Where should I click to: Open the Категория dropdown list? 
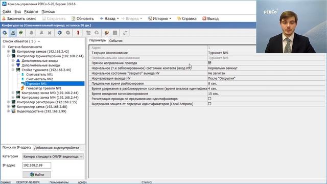(x=81, y=156)
